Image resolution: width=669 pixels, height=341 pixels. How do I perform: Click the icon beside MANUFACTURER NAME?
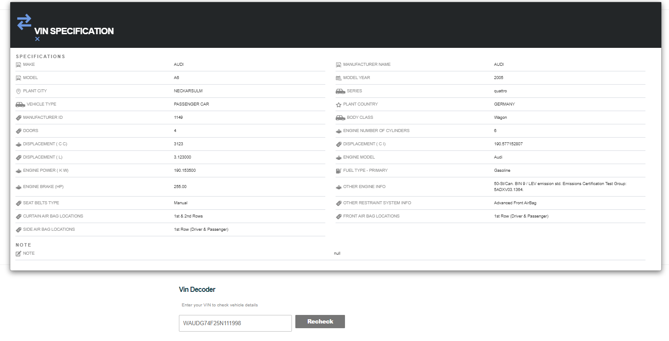click(339, 65)
